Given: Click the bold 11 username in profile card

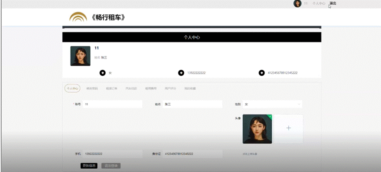Looking at the screenshot, I should tap(97, 48).
